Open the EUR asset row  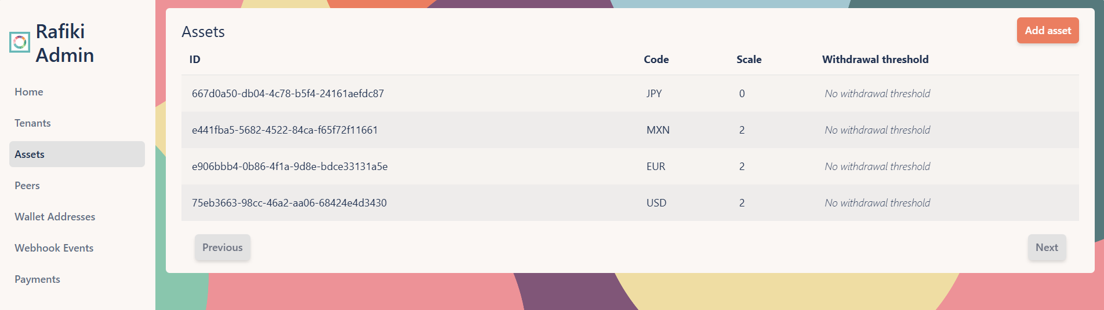pos(656,167)
